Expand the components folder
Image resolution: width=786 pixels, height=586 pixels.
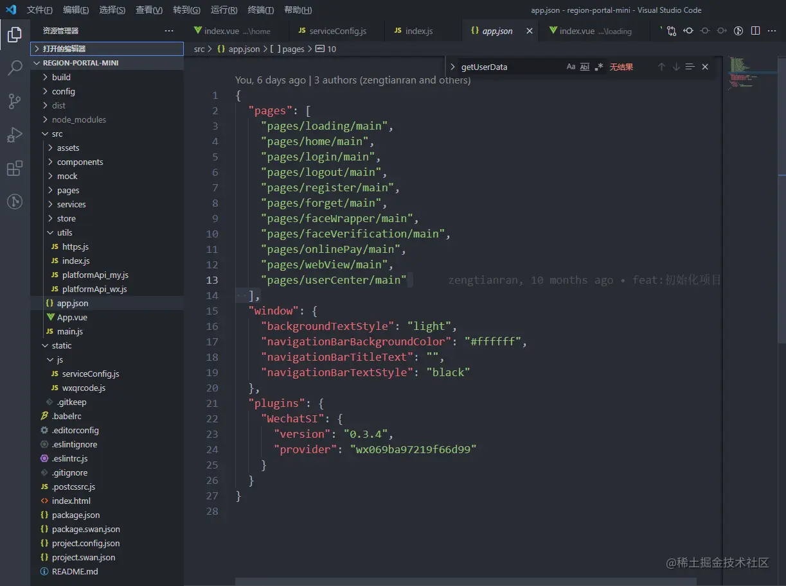click(x=107, y=162)
